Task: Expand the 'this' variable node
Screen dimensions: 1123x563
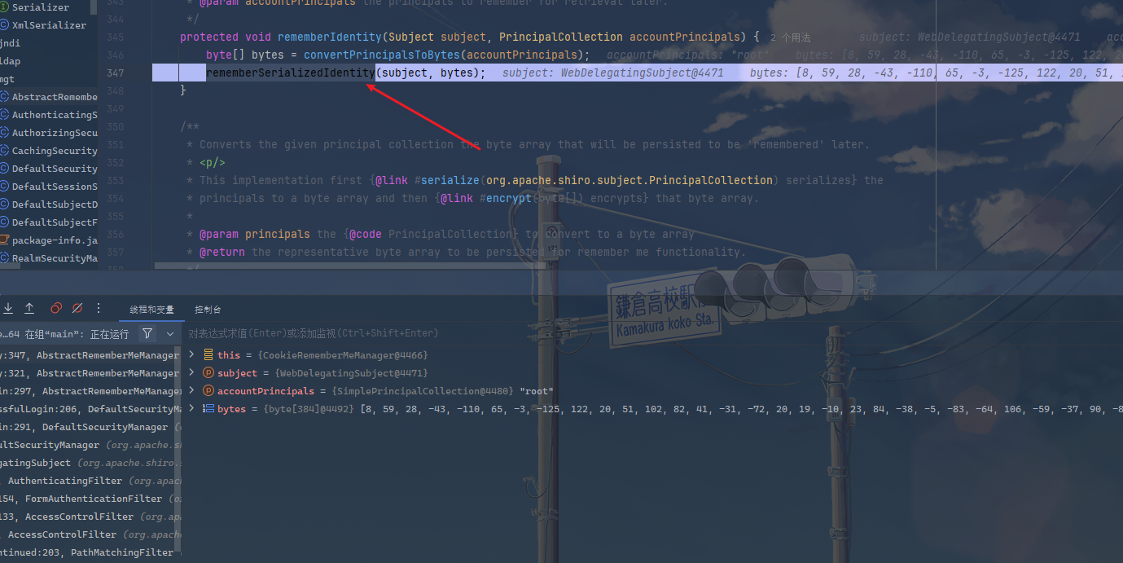Action: [x=191, y=354]
